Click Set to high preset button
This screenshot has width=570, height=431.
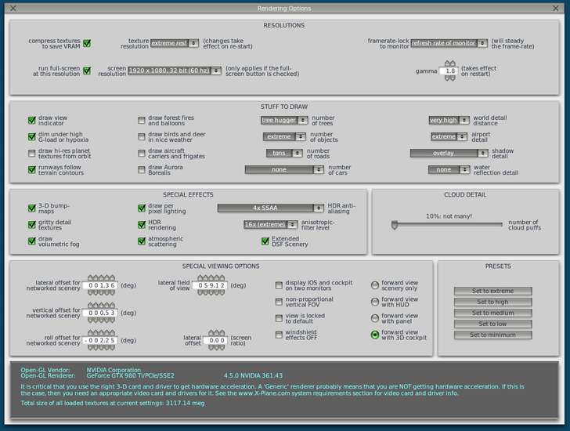(x=493, y=302)
